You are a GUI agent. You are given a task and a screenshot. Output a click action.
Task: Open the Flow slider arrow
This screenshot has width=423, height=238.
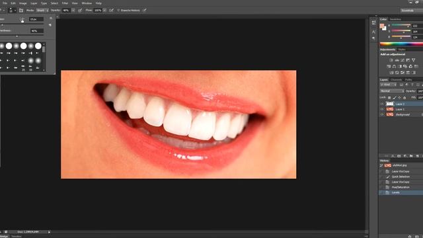coord(104,11)
